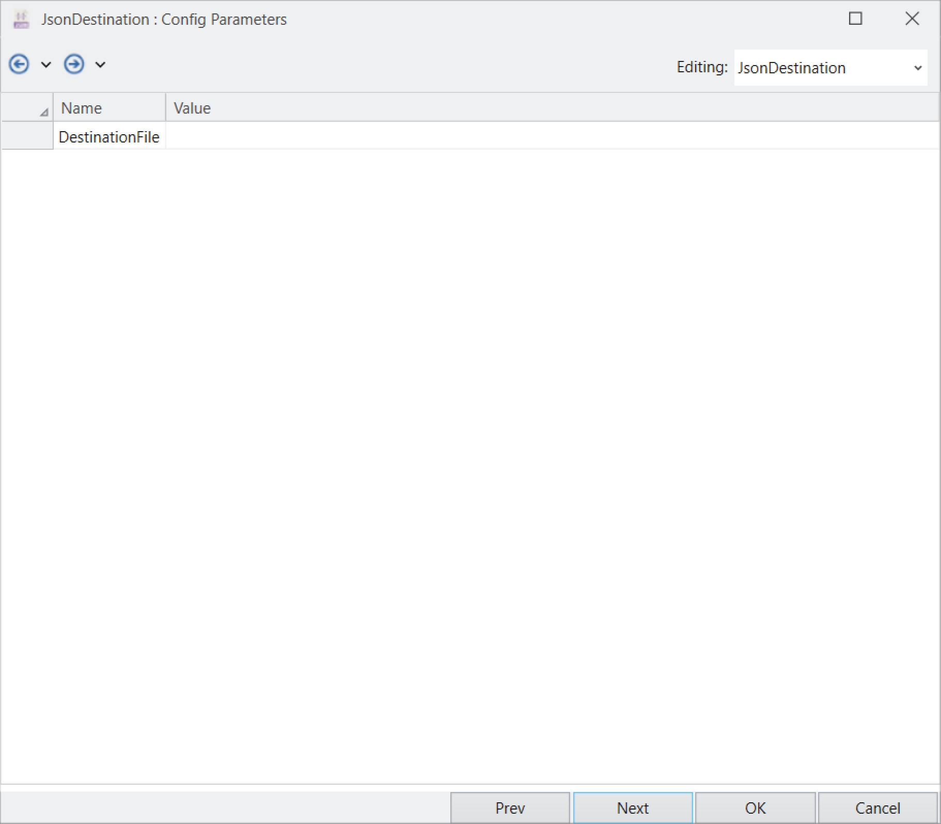Screen dimensions: 941x824
Task: Close the Config Parameters dialog
Action: point(913,19)
